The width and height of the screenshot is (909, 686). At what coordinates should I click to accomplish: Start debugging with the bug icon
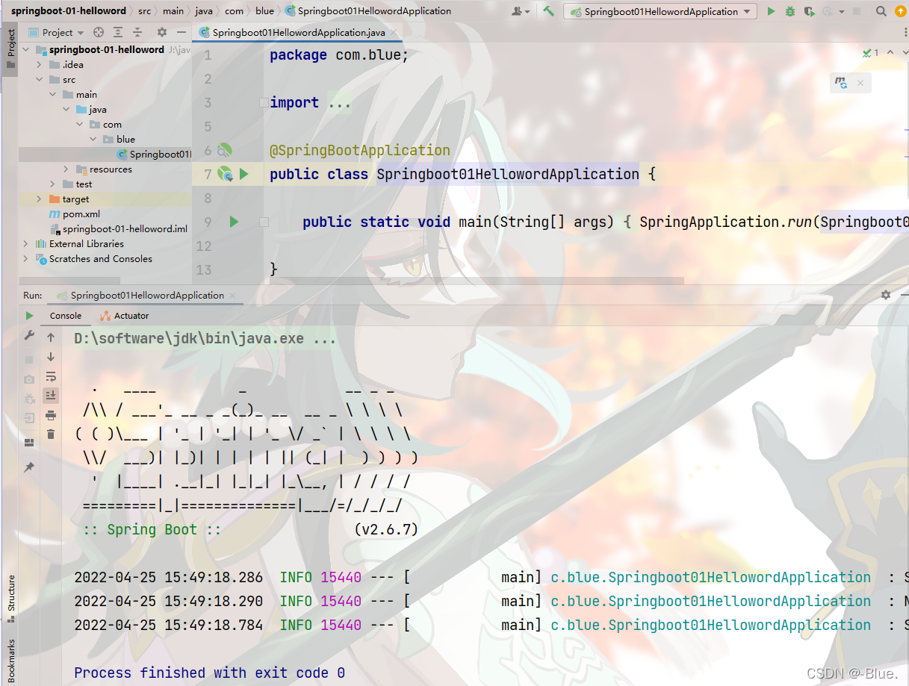[x=790, y=11]
